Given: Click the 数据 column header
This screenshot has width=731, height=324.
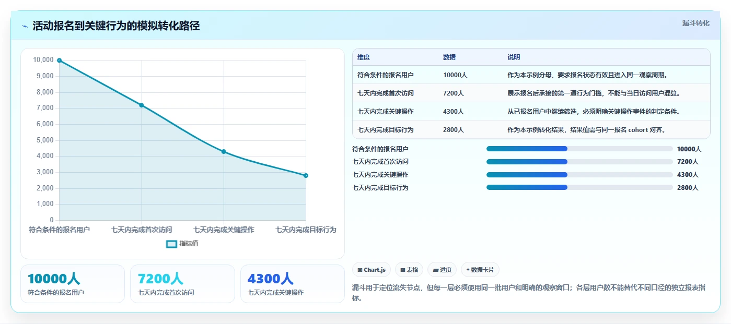Looking at the screenshot, I should coord(449,57).
